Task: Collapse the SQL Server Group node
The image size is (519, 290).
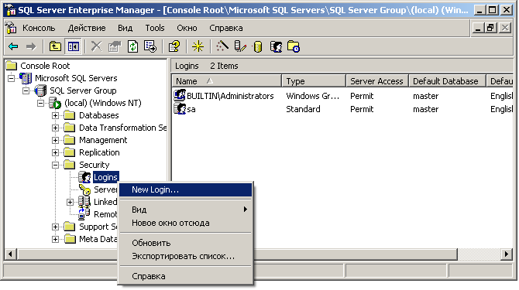Action: pyautogui.click(x=26, y=90)
